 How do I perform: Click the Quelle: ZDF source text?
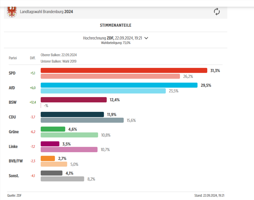[14, 196]
